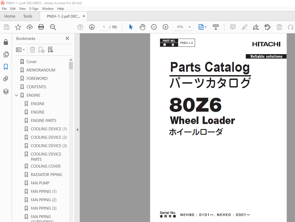
Task: Add a sticky note comment
Action: coord(233,27)
